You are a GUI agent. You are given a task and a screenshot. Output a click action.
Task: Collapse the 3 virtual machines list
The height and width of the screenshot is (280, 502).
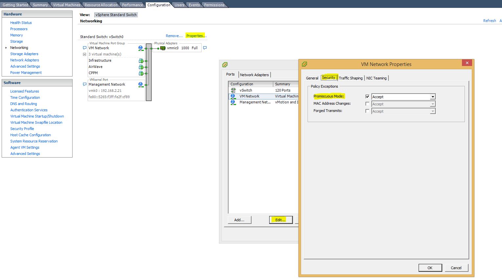click(84, 54)
